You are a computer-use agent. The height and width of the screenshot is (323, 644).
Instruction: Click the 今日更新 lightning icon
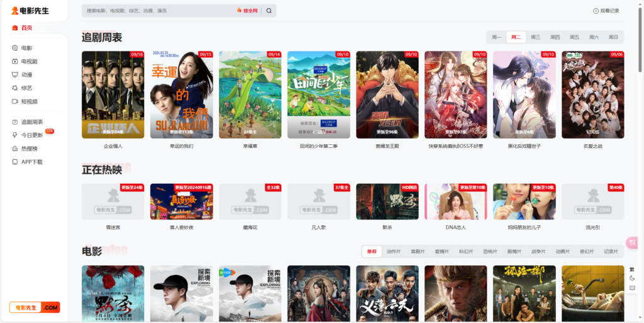pyautogui.click(x=15, y=135)
